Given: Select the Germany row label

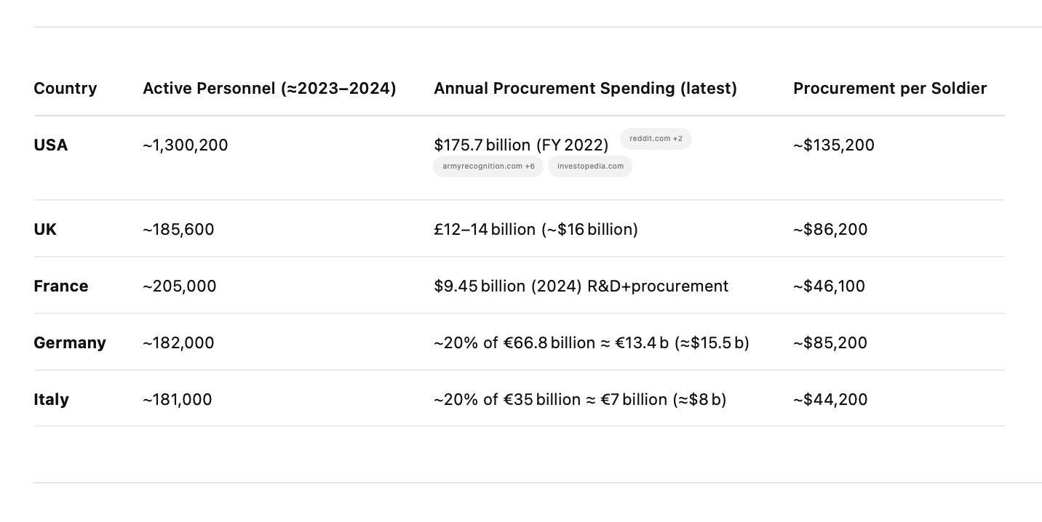Looking at the screenshot, I should (x=70, y=342).
